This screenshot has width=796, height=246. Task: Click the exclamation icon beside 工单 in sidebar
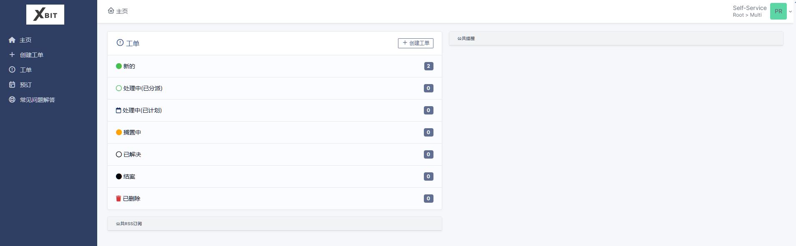click(12, 70)
